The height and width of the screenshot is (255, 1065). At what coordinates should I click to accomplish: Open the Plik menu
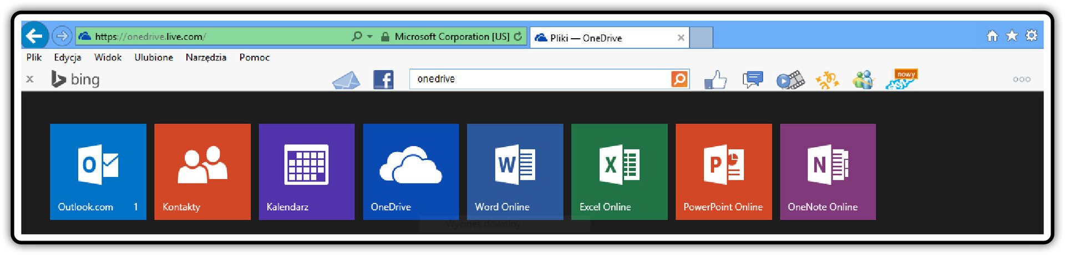pyautogui.click(x=34, y=57)
